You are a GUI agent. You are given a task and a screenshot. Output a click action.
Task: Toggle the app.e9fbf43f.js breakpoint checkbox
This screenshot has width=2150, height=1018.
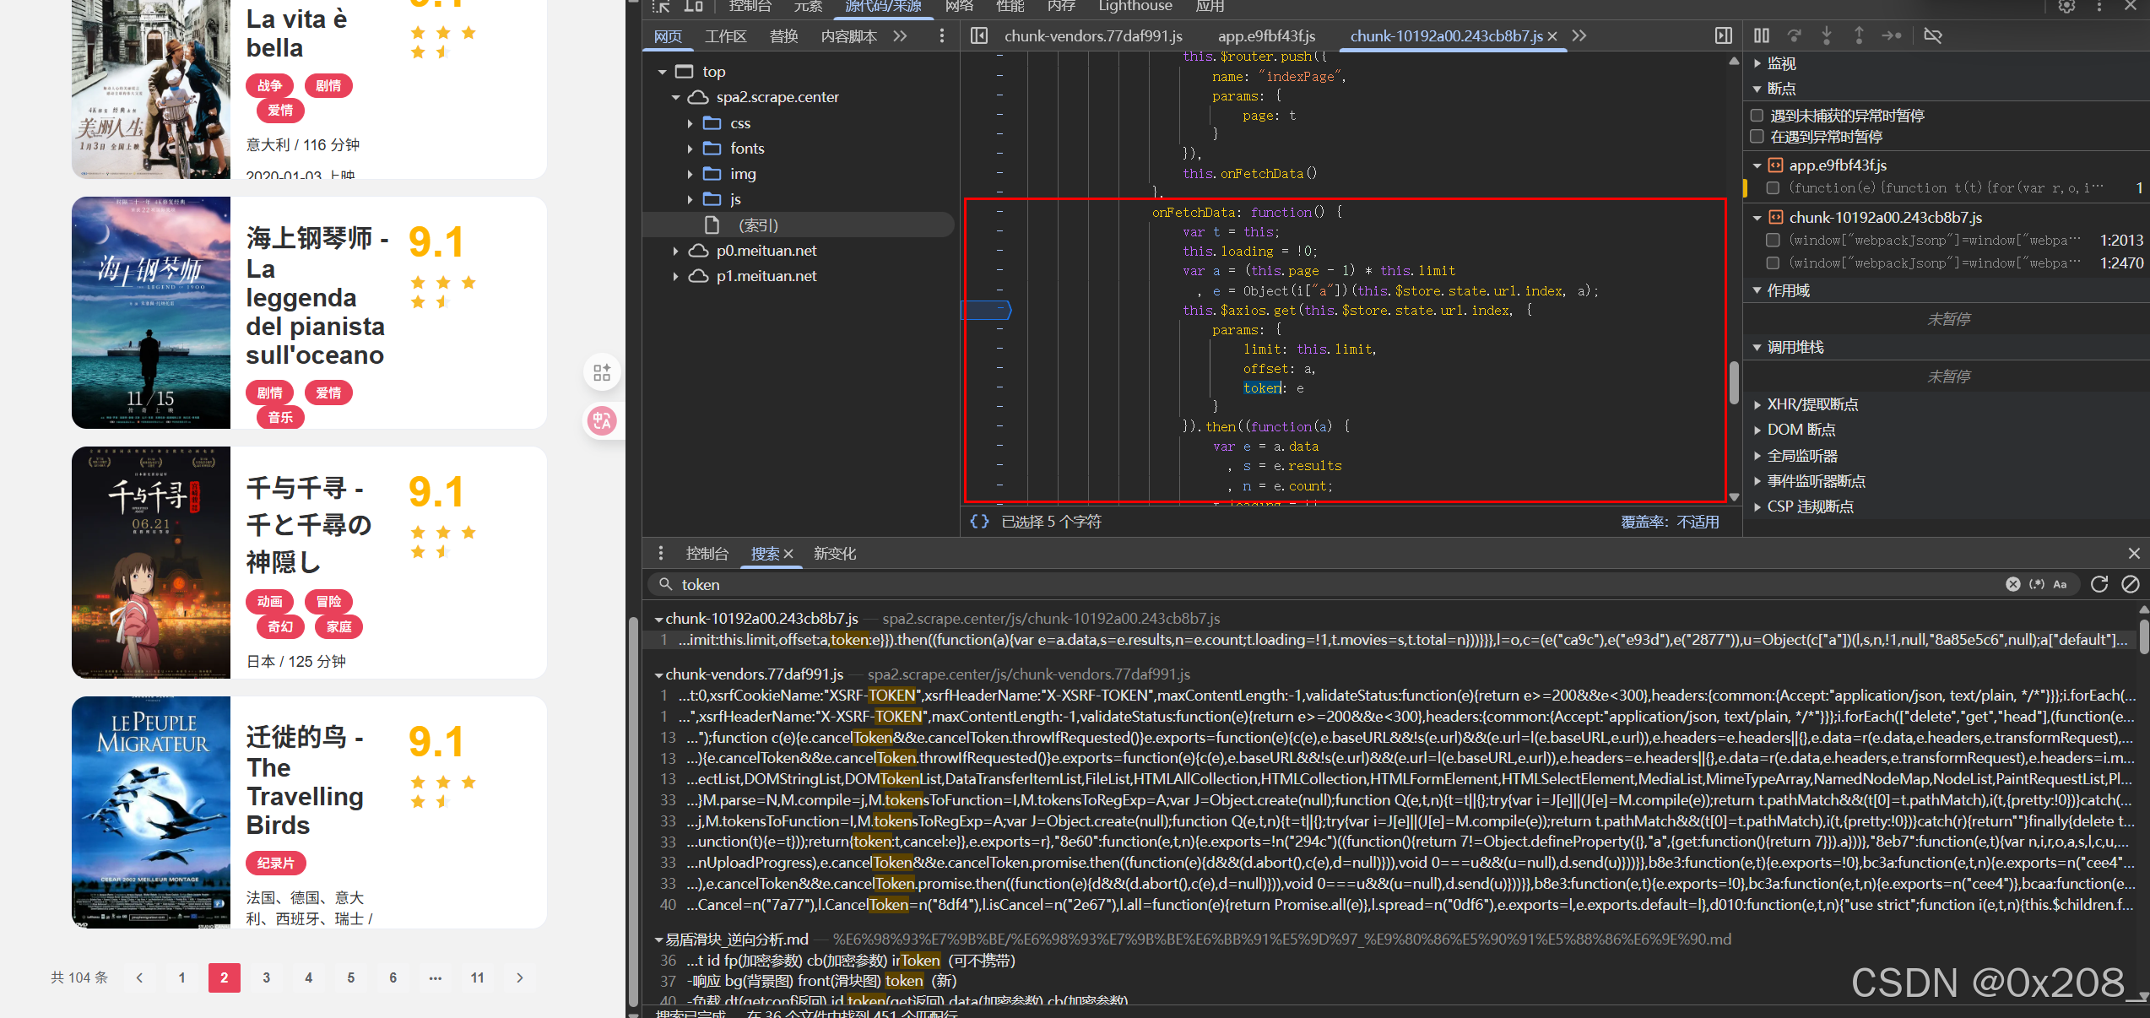tap(1773, 188)
